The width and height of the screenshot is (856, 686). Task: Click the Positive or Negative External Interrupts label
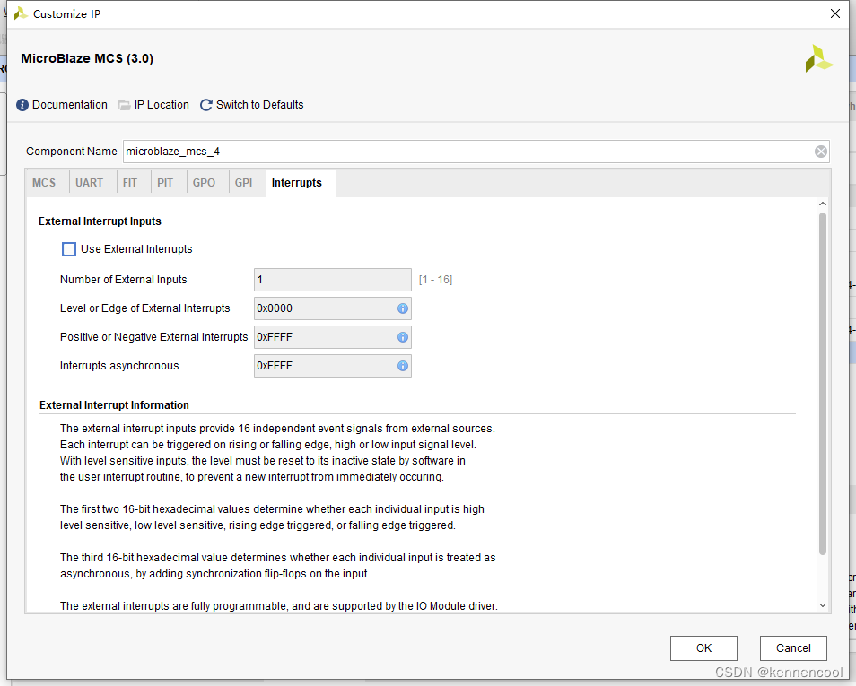[x=154, y=337]
